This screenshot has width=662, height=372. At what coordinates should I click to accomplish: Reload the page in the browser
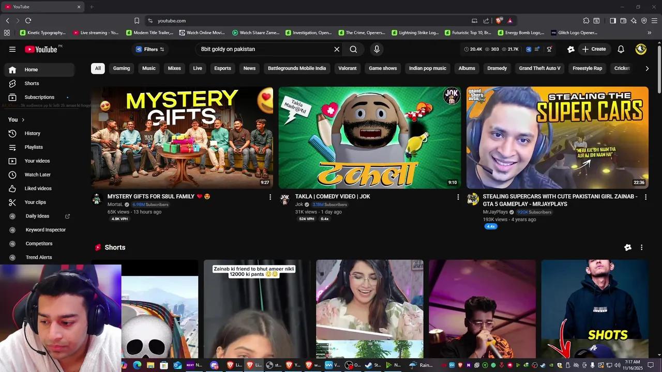[28, 21]
